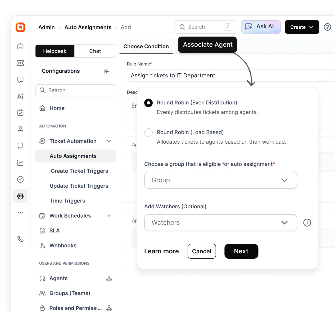
Task: Collapse the Ticket Automation section
Action: click(x=109, y=141)
